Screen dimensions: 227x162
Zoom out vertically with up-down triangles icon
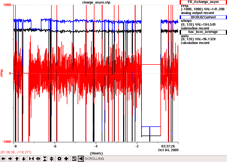[52, 159]
